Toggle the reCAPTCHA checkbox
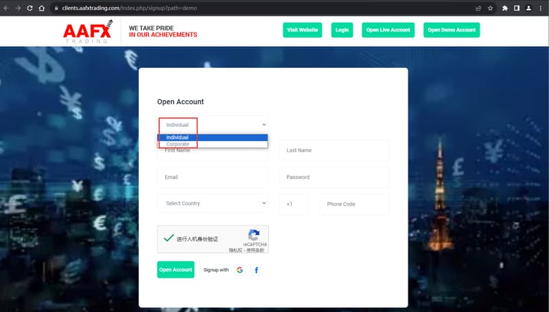549x312 pixels. click(169, 238)
